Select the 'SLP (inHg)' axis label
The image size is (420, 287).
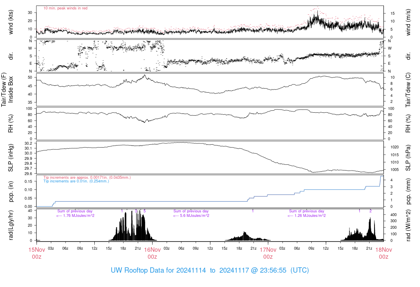pyautogui.click(x=11, y=158)
